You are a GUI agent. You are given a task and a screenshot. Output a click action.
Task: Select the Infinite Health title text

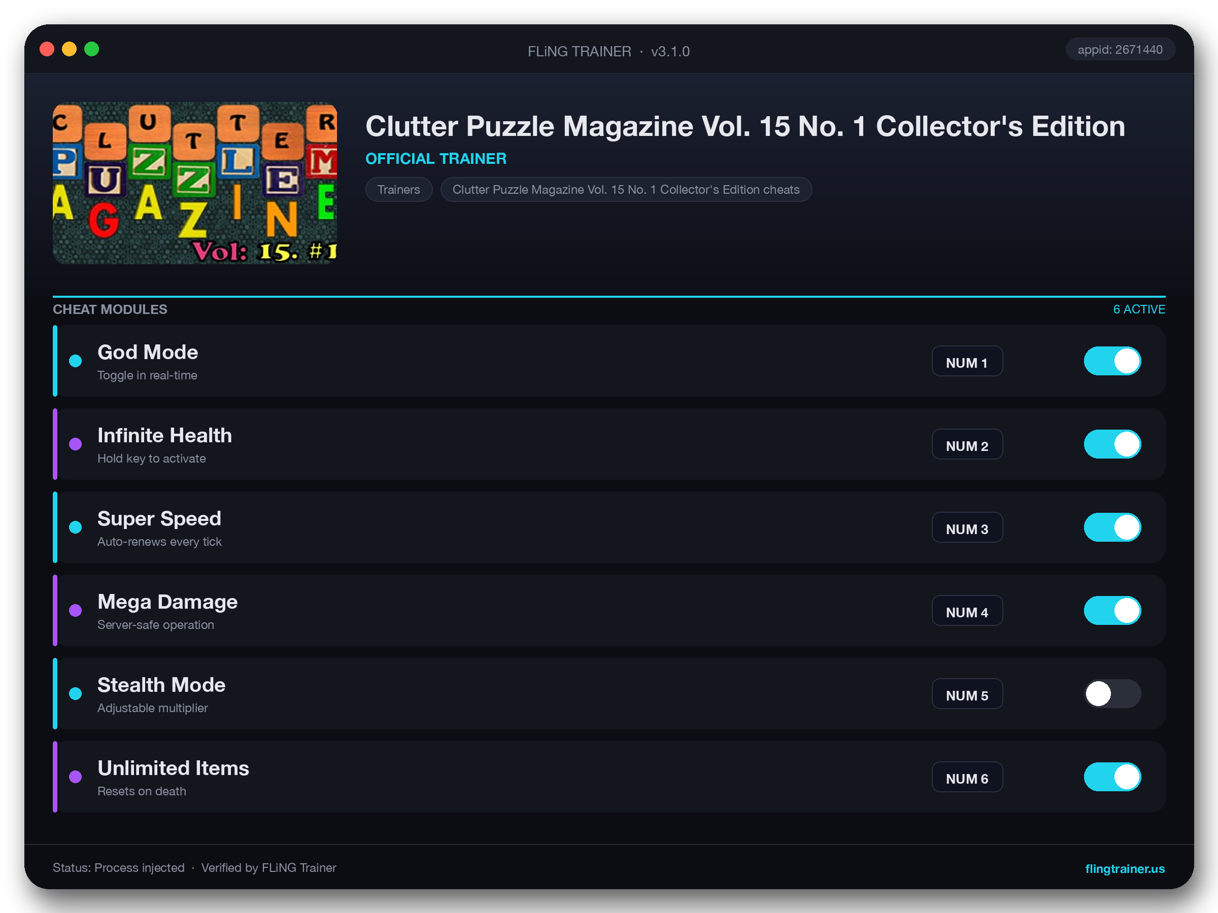click(164, 435)
